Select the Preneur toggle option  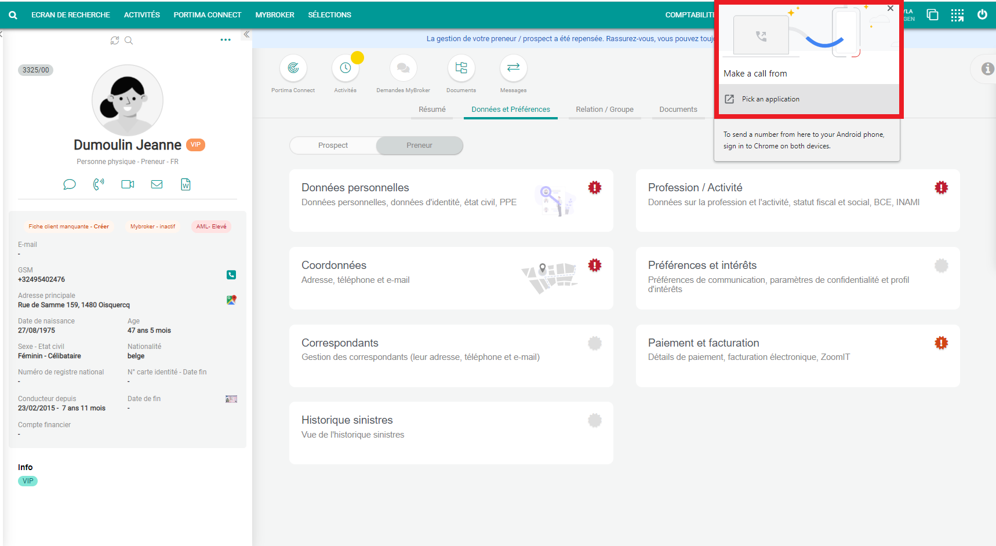419,145
